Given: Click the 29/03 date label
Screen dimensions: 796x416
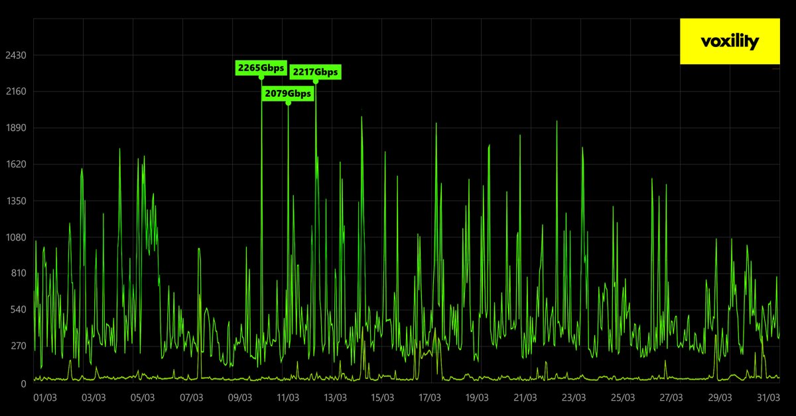Looking at the screenshot, I should 720,398.
